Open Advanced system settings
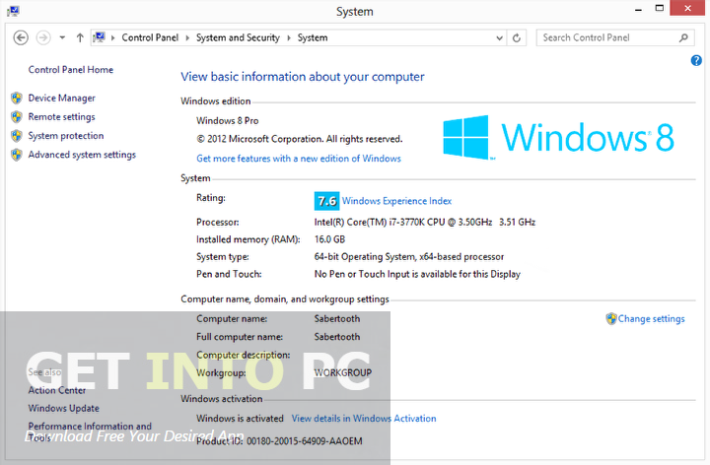This screenshot has height=465, width=710. tap(82, 155)
